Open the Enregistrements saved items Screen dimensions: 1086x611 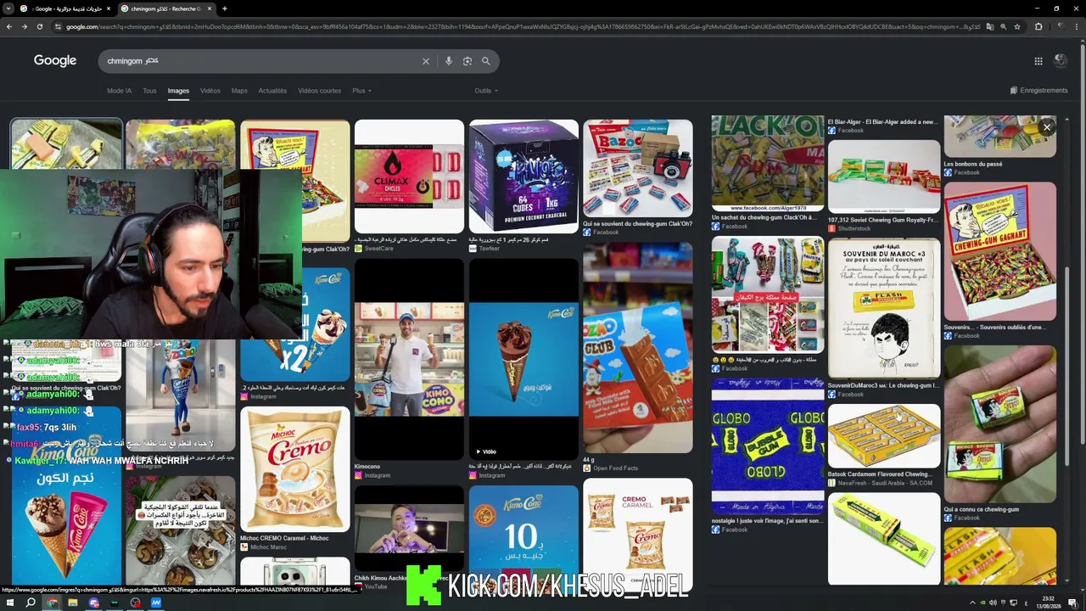(1038, 91)
